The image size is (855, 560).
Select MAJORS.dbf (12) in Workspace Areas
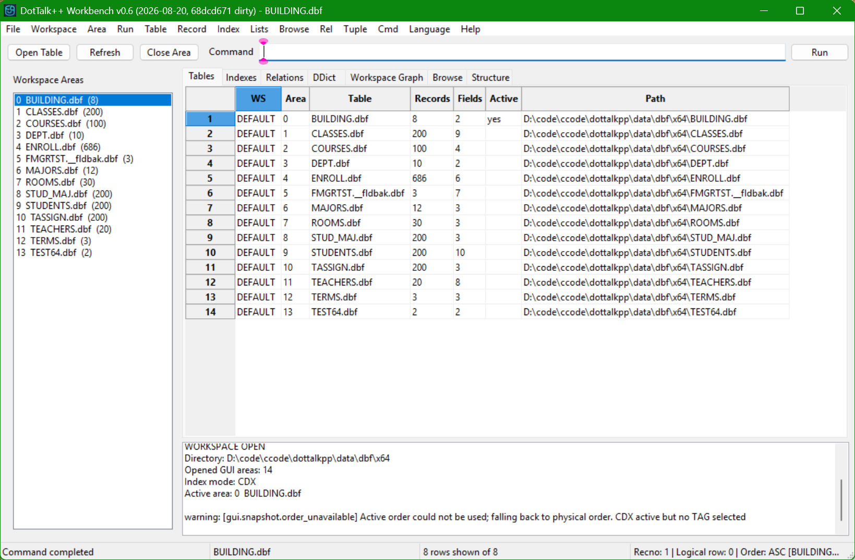click(93, 170)
